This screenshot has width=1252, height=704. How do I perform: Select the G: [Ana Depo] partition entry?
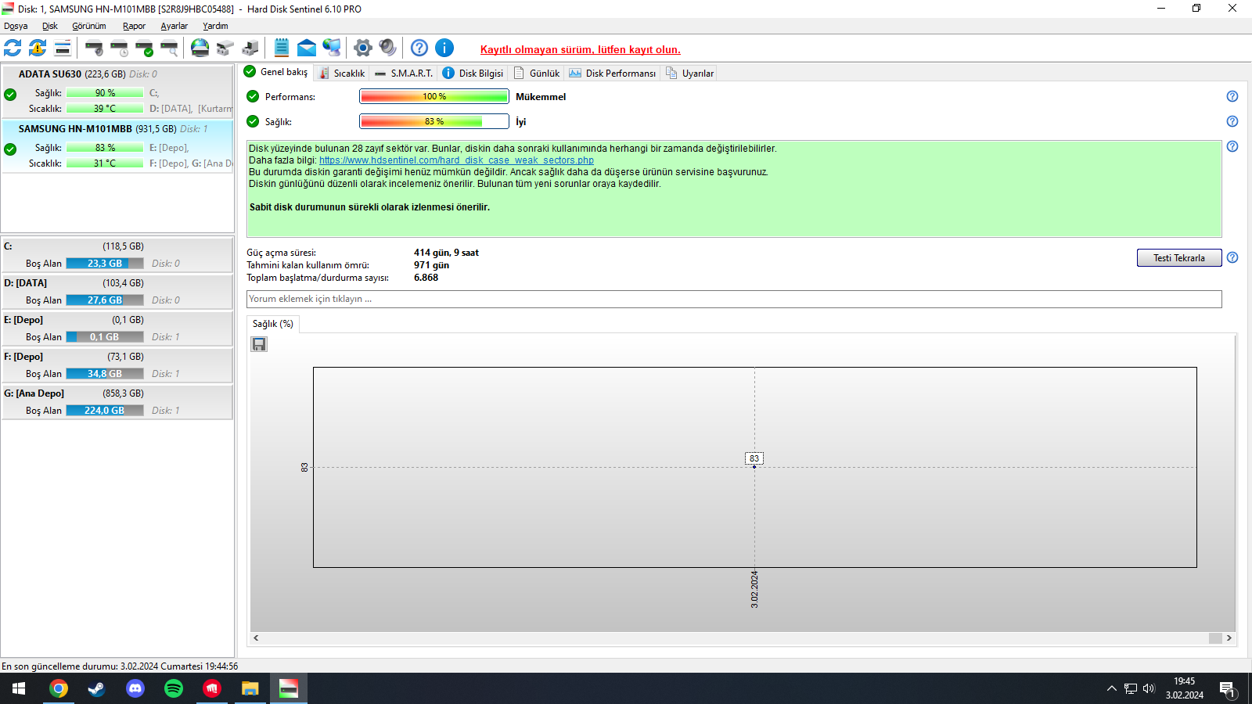pyautogui.click(x=117, y=402)
